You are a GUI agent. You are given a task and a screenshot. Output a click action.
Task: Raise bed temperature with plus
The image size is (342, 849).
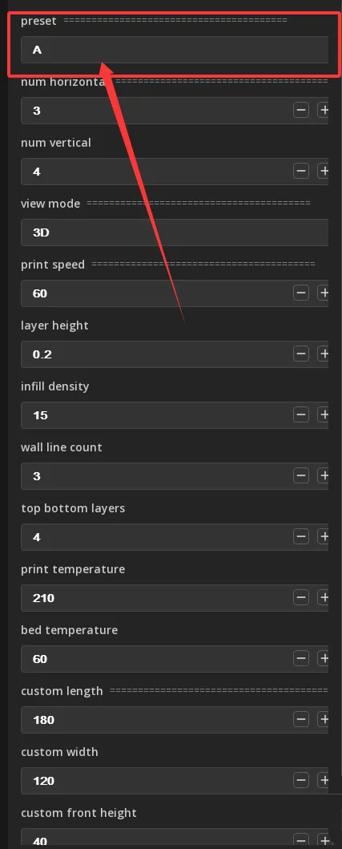point(323,659)
